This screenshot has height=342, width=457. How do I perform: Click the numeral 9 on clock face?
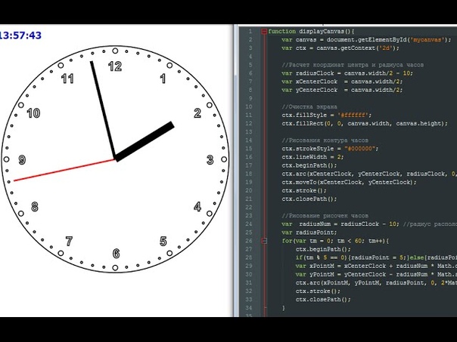(x=22, y=160)
